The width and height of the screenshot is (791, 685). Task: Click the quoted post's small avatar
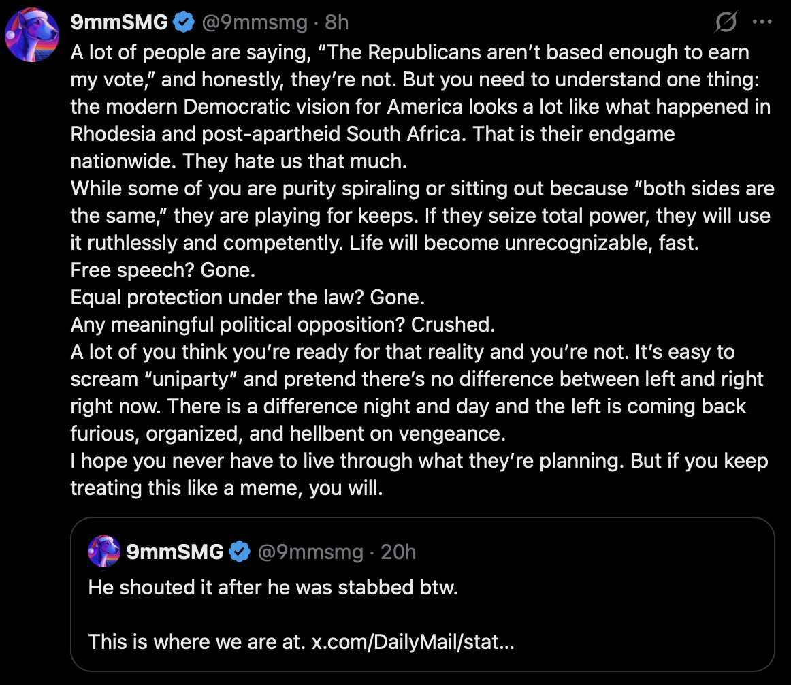104,551
